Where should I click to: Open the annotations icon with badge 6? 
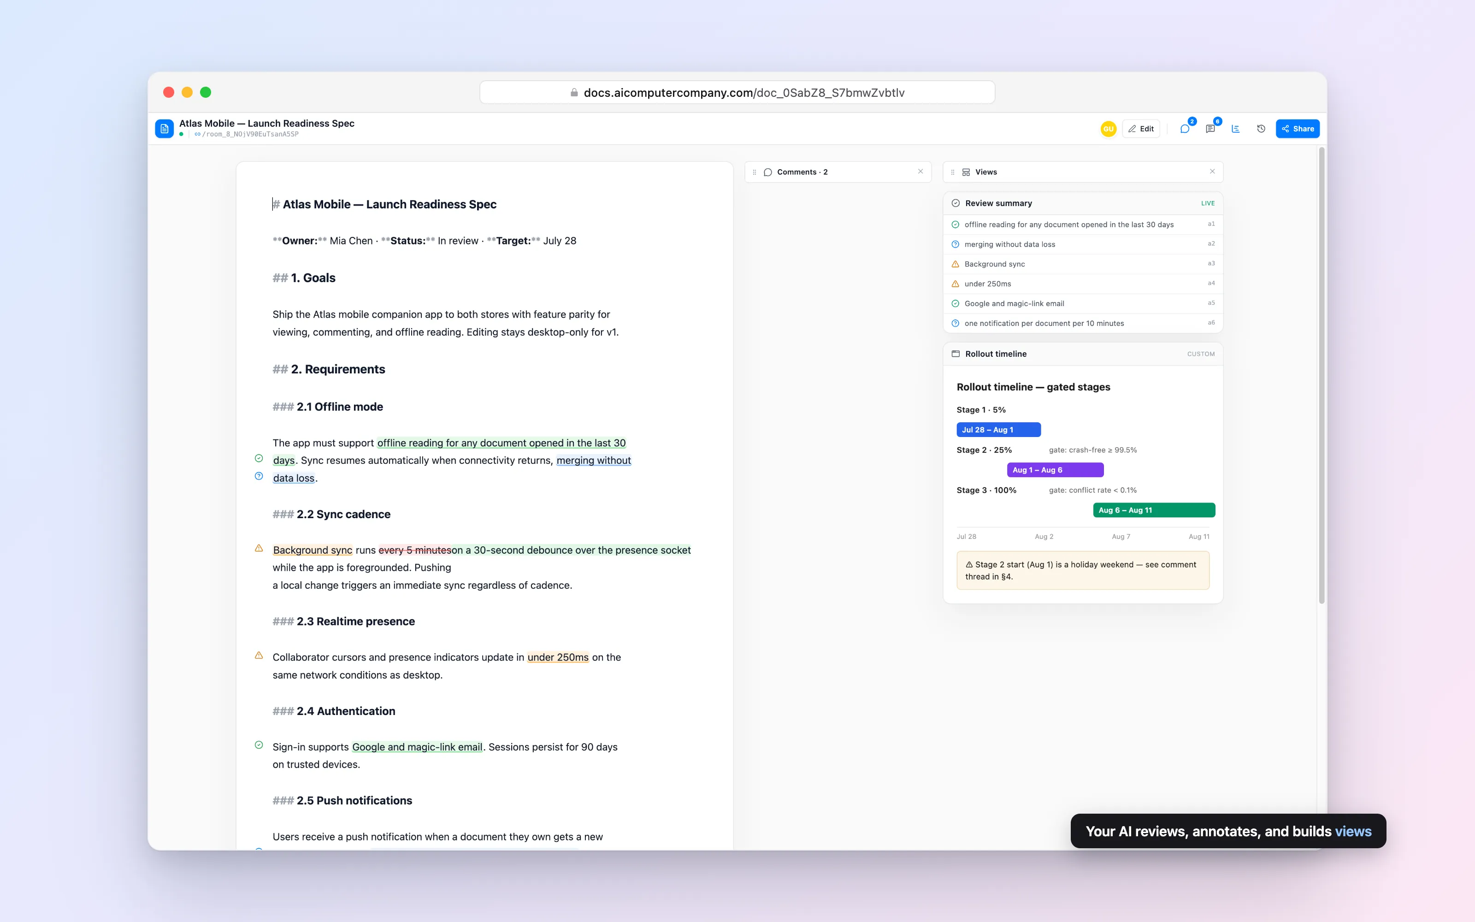(1210, 129)
